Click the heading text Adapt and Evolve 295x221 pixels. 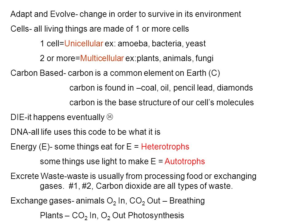[42, 14]
